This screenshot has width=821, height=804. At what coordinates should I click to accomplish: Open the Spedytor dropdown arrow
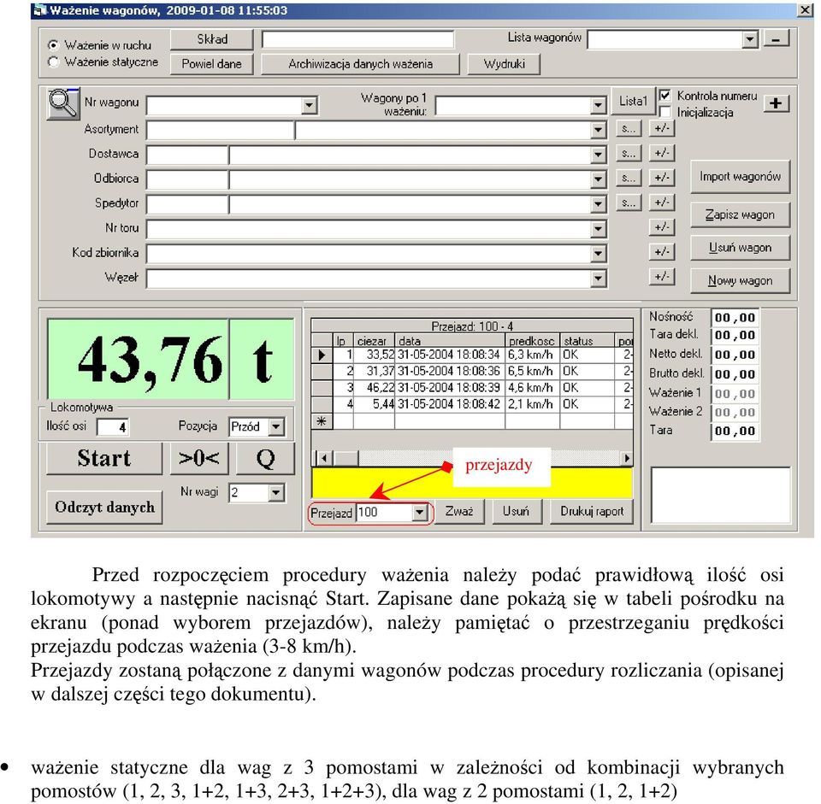click(x=598, y=204)
